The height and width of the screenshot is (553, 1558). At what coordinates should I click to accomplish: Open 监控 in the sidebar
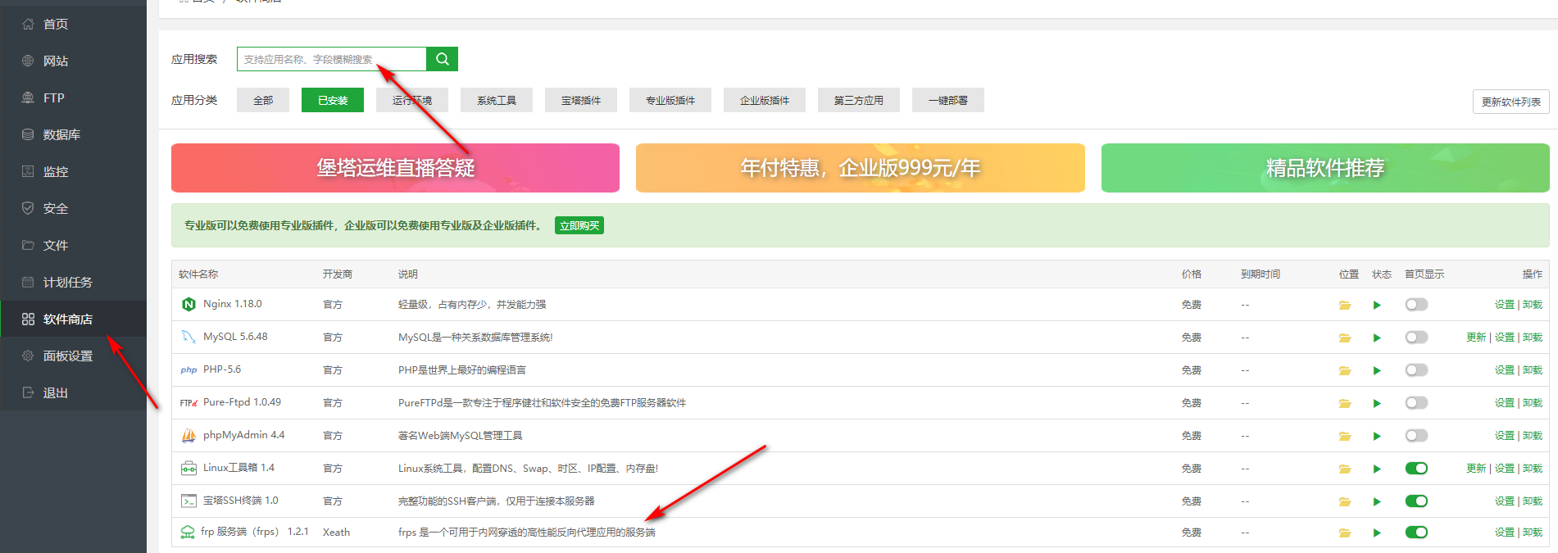(x=73, y=171)
